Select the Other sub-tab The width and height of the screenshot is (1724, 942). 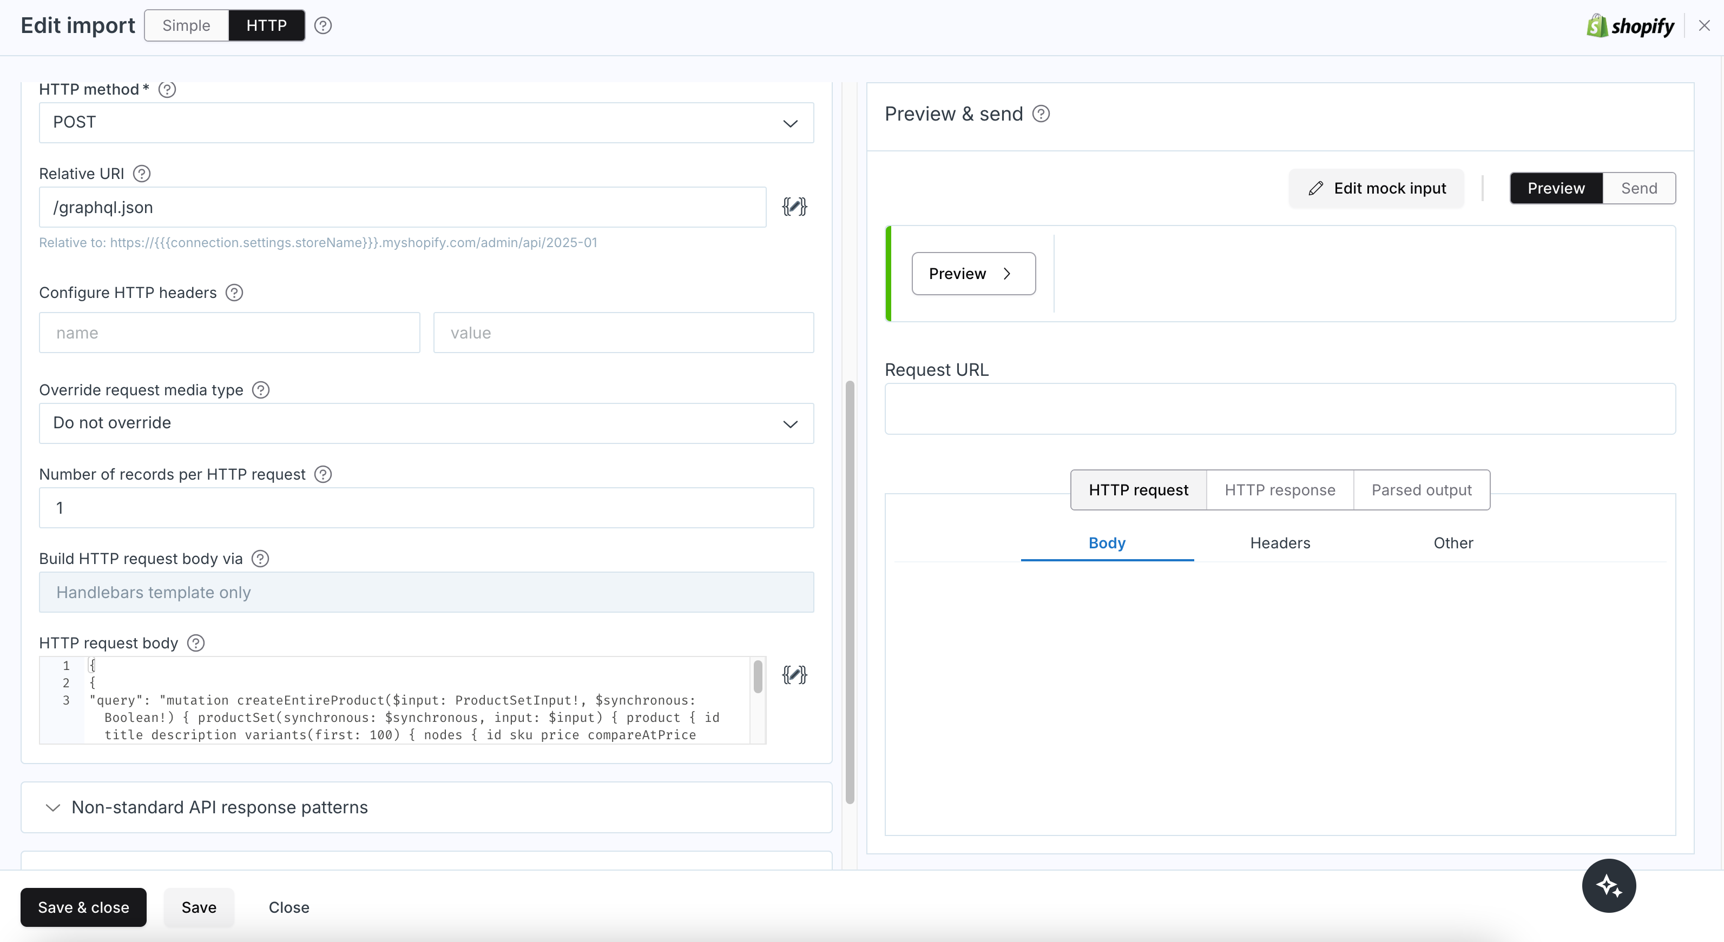click(1453, 542)
